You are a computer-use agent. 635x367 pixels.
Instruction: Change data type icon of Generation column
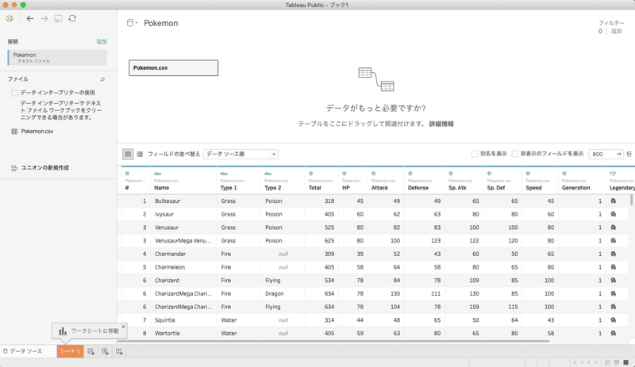564,173
